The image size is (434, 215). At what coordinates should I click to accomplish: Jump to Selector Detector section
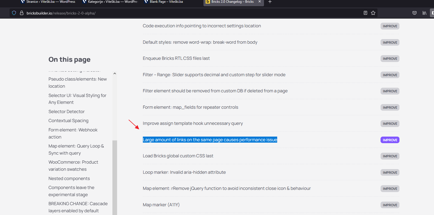click(x=66, y=111)
